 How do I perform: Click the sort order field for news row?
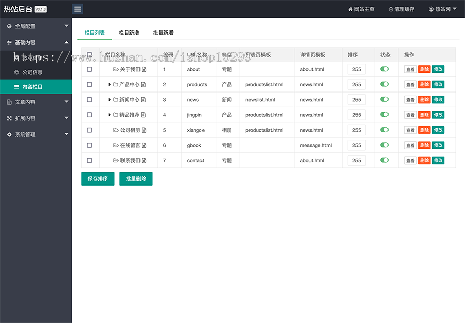[357, 100]
